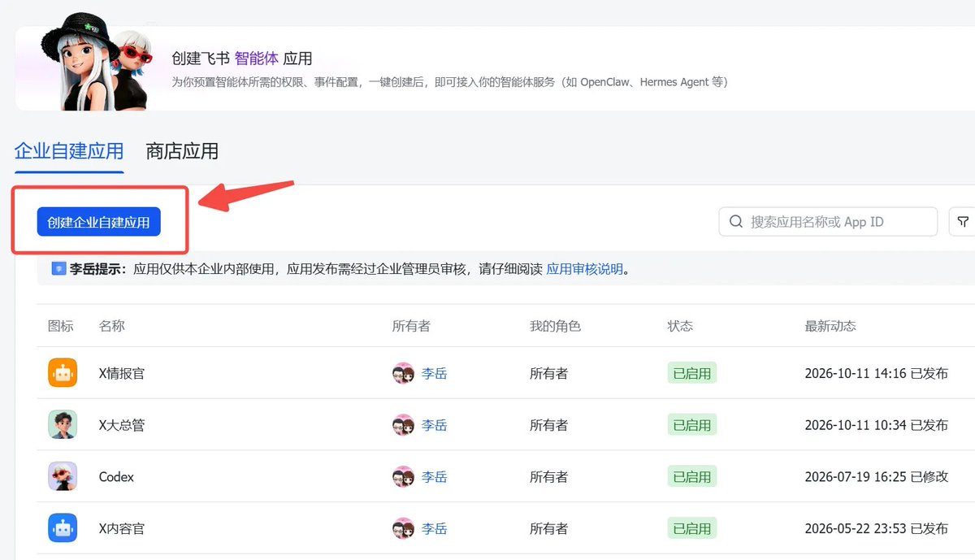Open owner link 李岳 in X大总管 row
Screen dimensions: 975x560
point(434,425)
